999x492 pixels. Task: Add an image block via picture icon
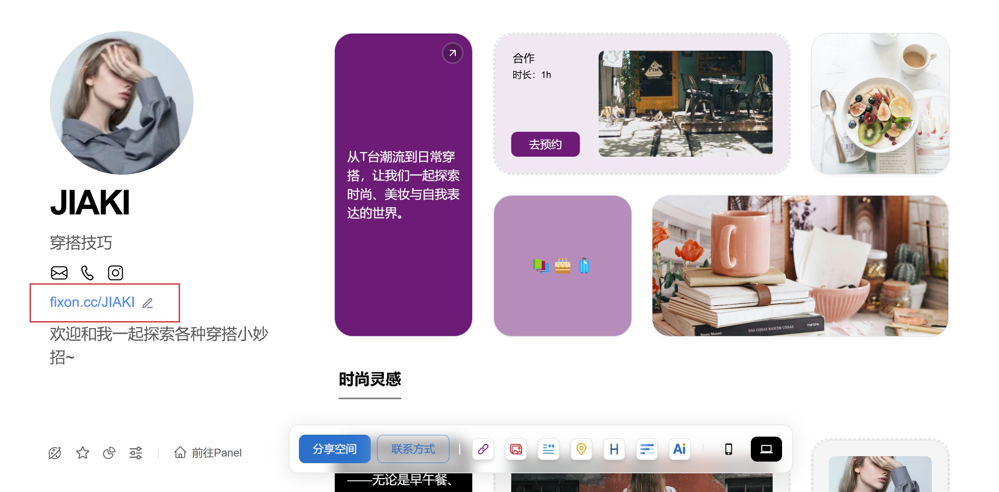click(x=516, y=449)
